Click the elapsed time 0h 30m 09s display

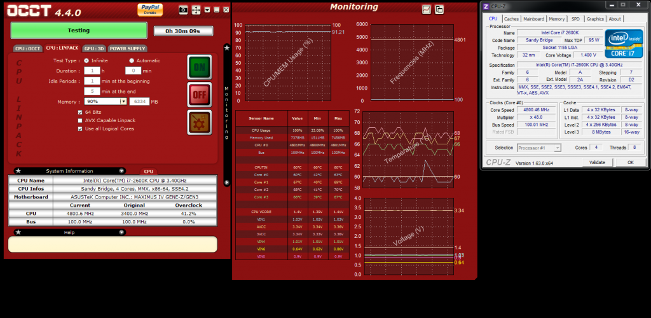[183, 31]
